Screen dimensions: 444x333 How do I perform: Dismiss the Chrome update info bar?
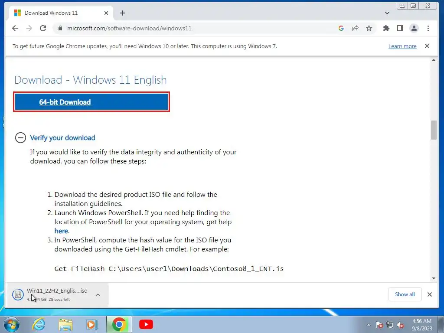tap(427, 46)
